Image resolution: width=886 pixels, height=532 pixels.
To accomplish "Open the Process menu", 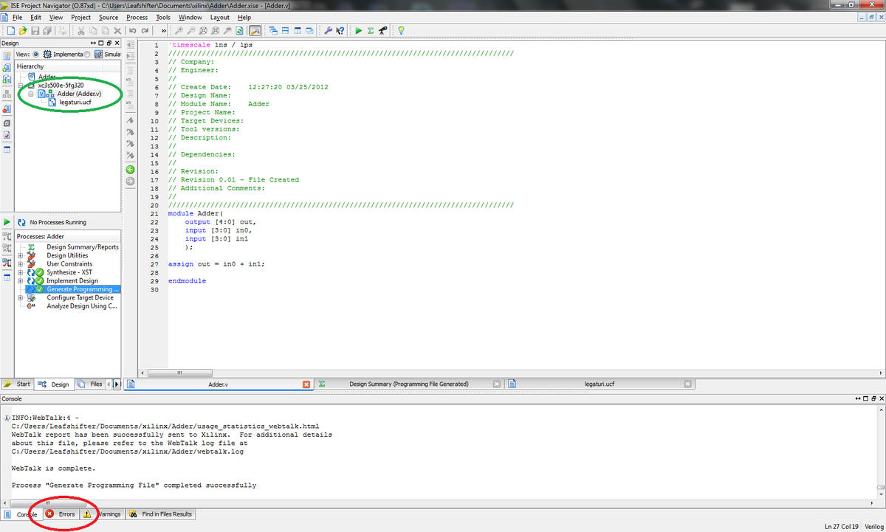I will pyautogui.click(x=137, y=17).
